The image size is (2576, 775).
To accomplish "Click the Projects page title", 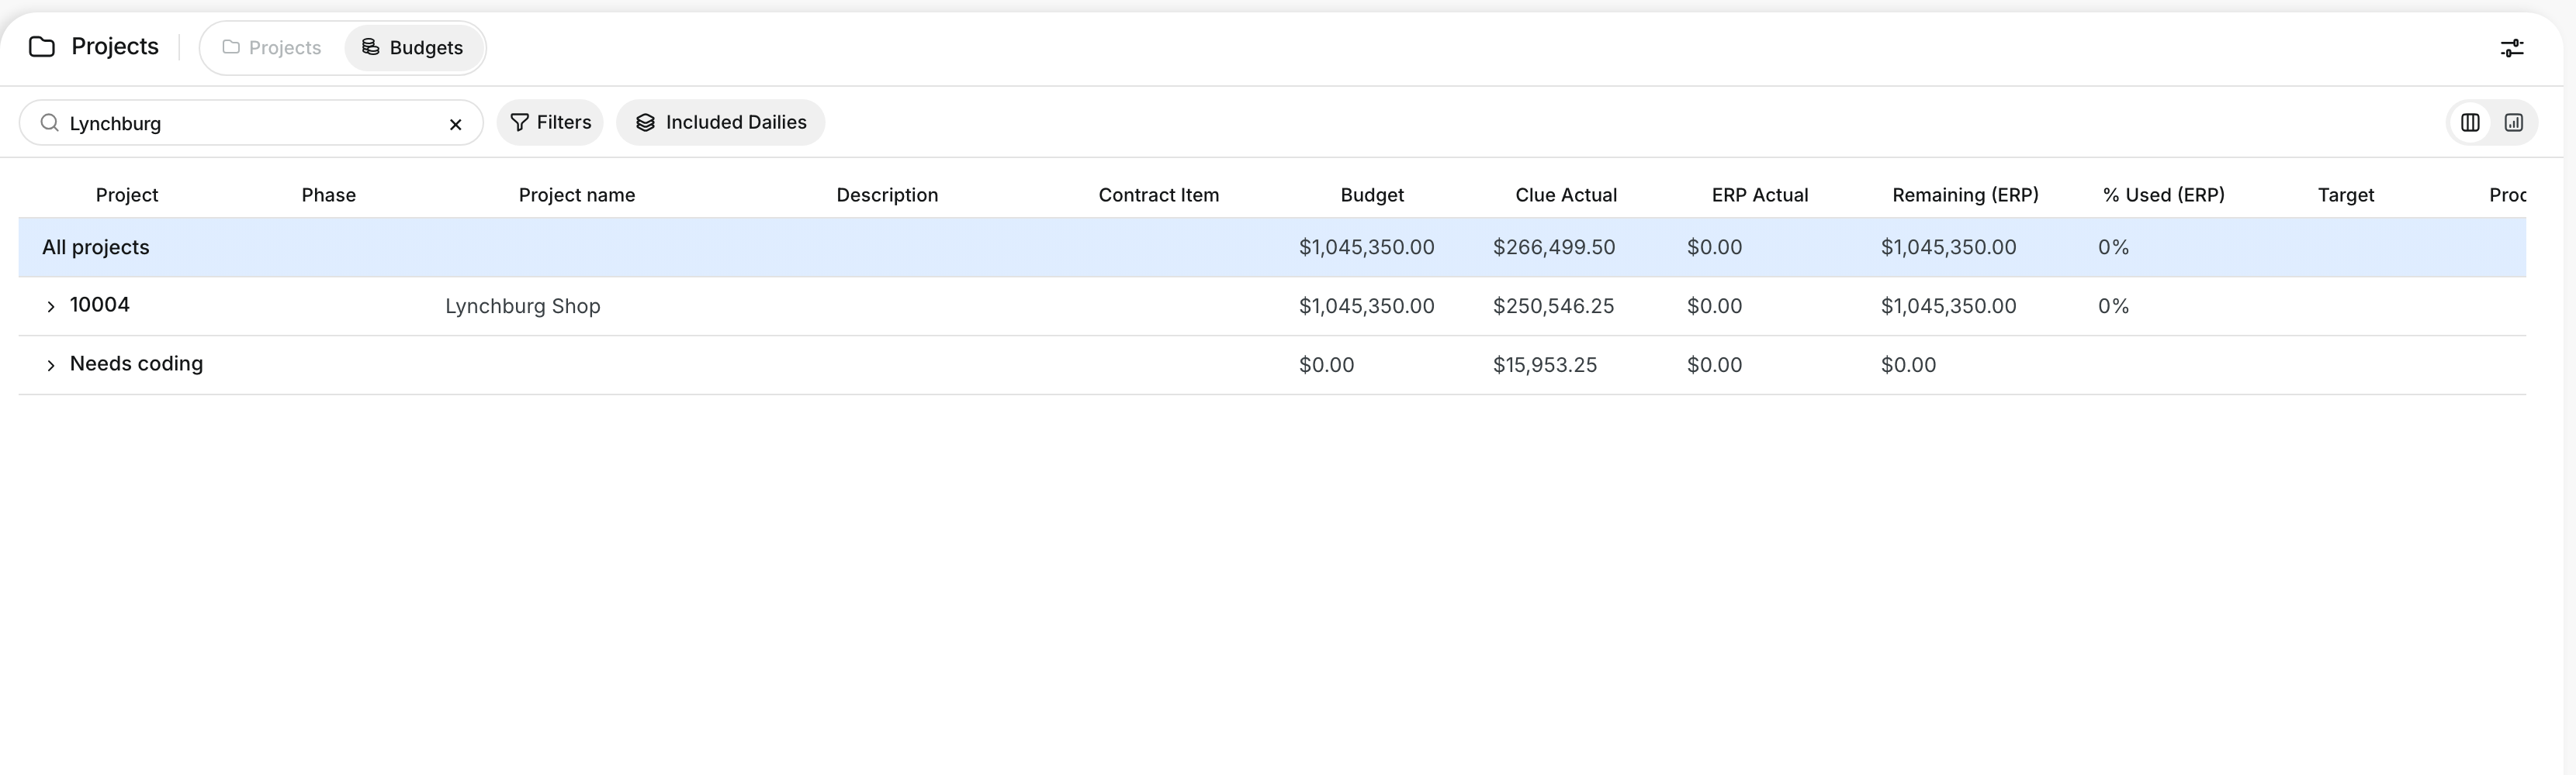I will click(x=115, y=47).
